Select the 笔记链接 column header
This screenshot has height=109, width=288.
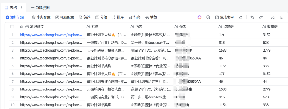coord(47,27)
